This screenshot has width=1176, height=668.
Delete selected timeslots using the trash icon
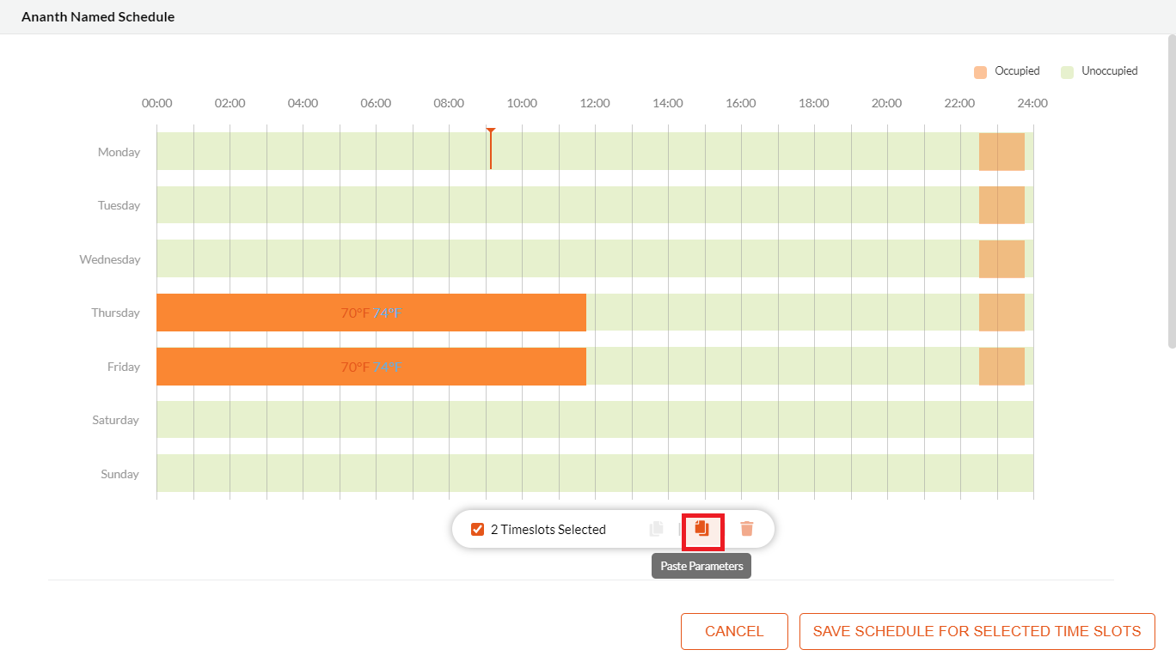[x=746, y=528]
